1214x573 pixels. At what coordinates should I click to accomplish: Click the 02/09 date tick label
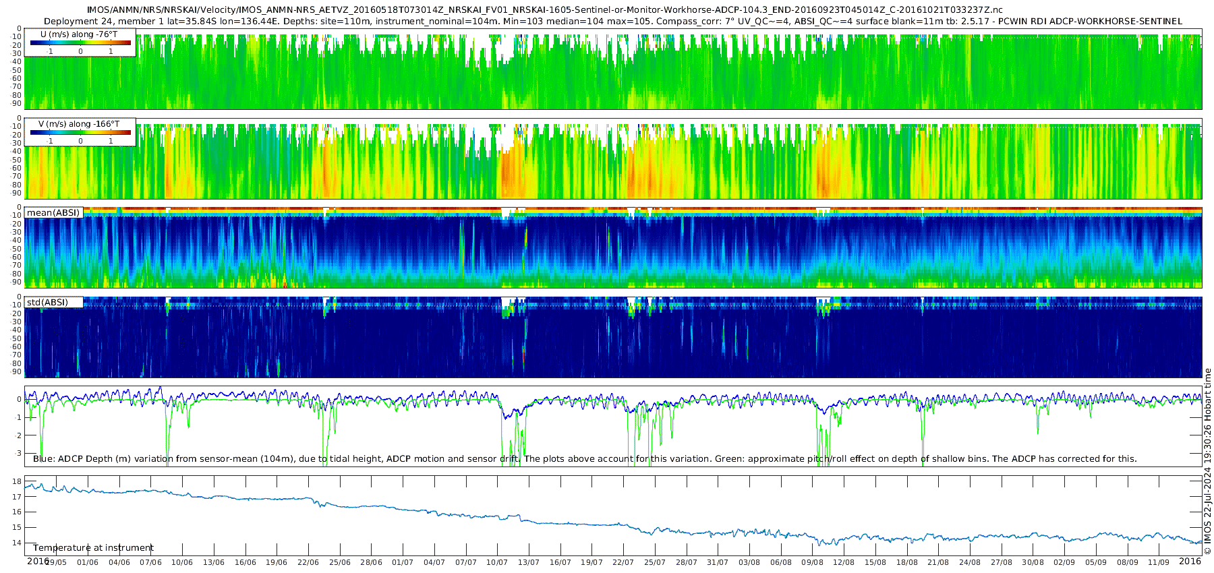1064,562
